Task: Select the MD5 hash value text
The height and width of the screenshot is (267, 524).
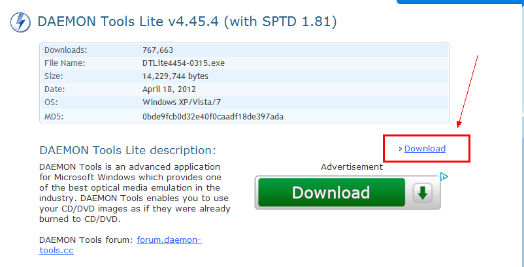Action: (x=212, y=116)
